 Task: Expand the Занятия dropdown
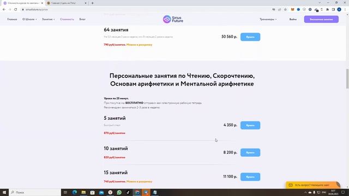[x=49, y=20]
